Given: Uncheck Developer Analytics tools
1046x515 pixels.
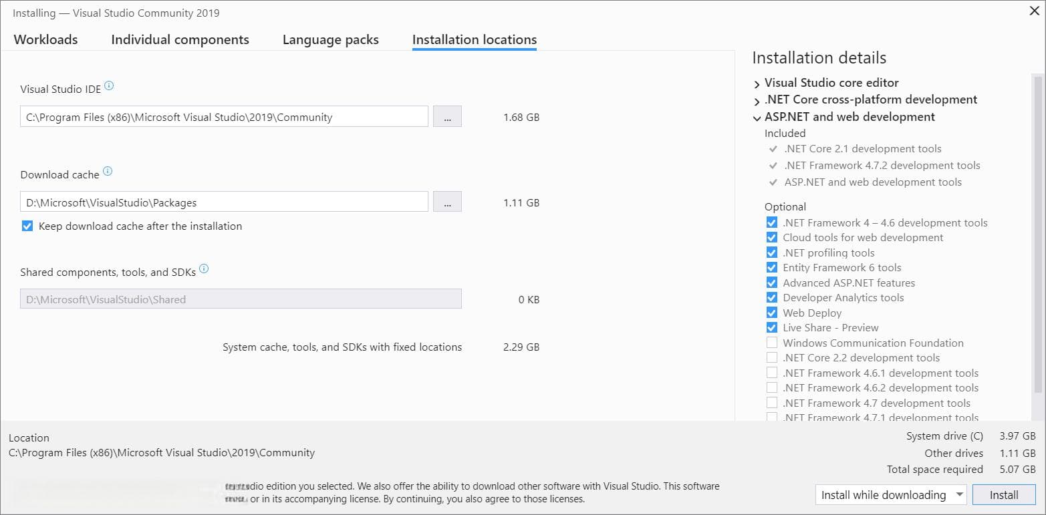Looking at the screenshot, I should click(x=772, y=297).
